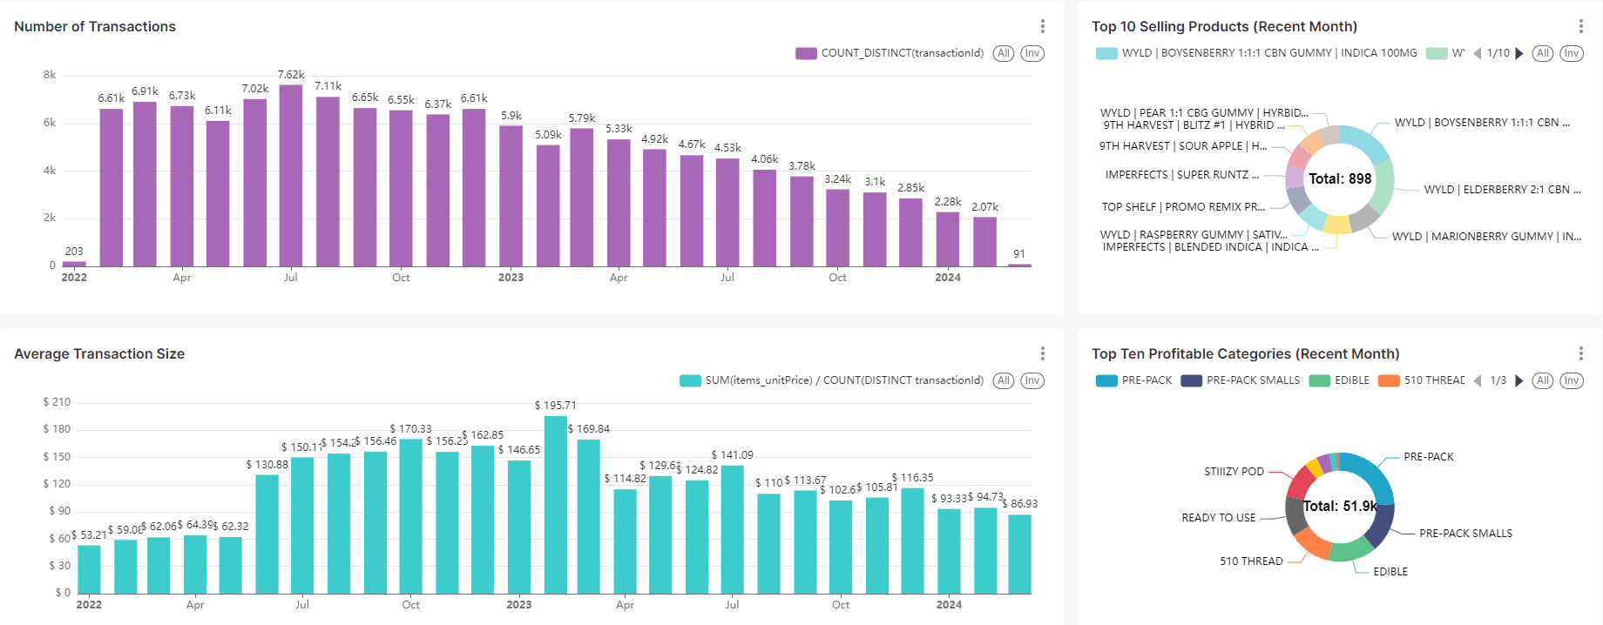Click Inv in the Top 10 Selling Products legend
This screenshot has height=625, width=1603.
[1571, 53]
